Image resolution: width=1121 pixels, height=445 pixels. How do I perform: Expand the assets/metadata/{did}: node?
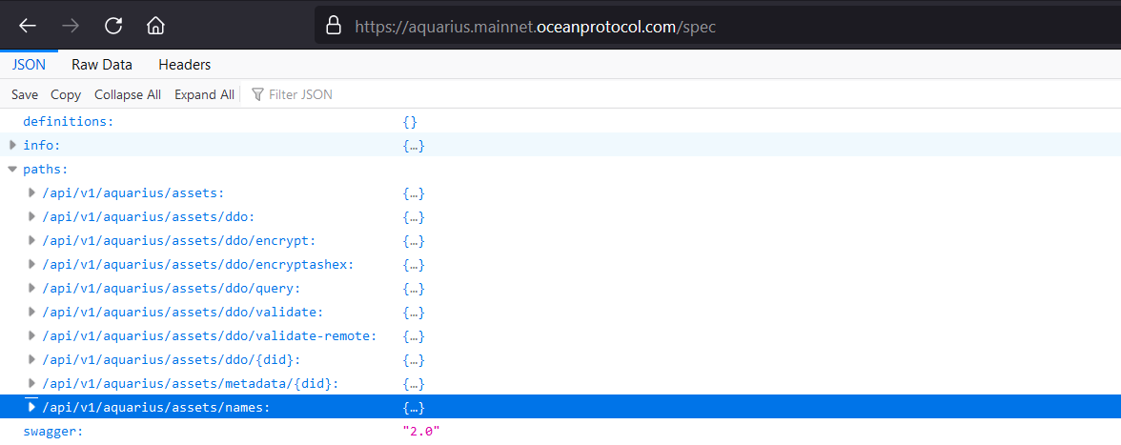tap(31, 384)
